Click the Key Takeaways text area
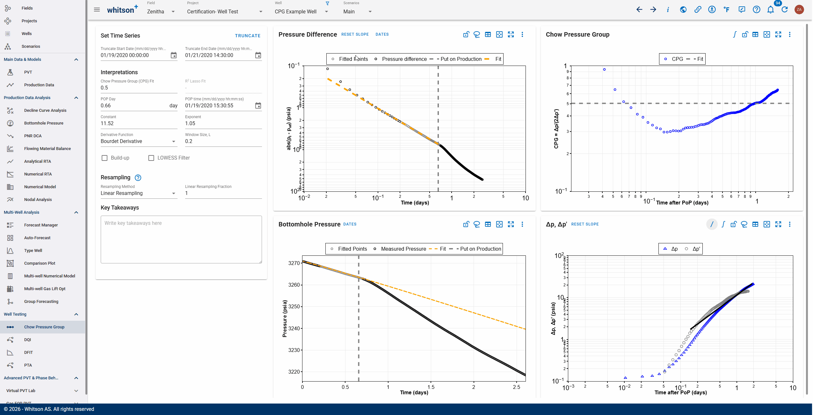The width and height of the screenshot is (813, 415). (181, 240)
